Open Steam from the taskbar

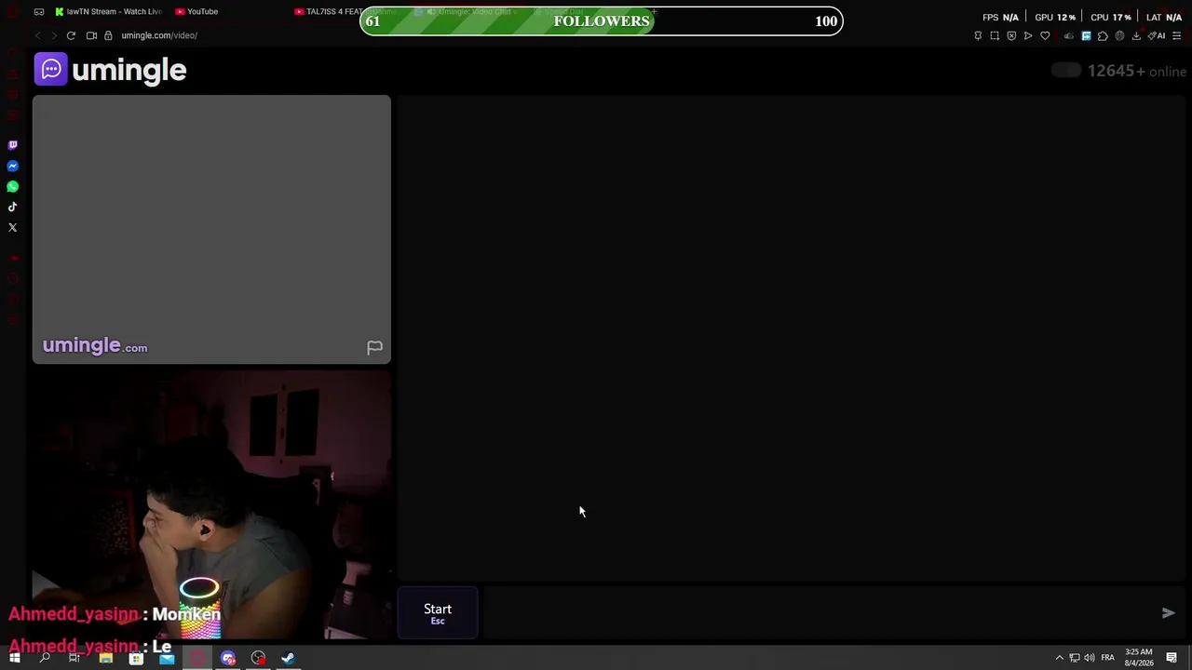(x=289, y=658)
